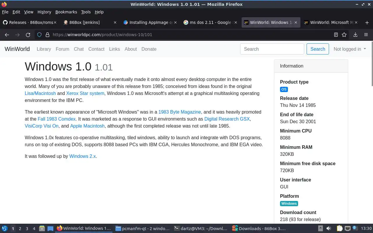Viewport: 373px width, 233px height.
Task: Open the volume control tray icon
Action: coord(329,228)
